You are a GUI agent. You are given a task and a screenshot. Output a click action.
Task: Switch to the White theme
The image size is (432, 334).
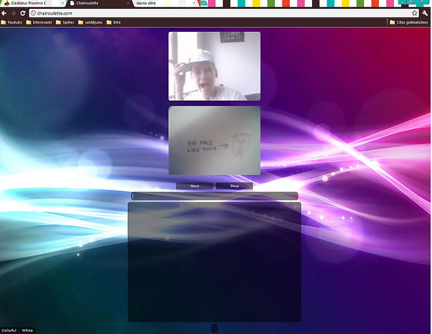(x=27, y=330)
